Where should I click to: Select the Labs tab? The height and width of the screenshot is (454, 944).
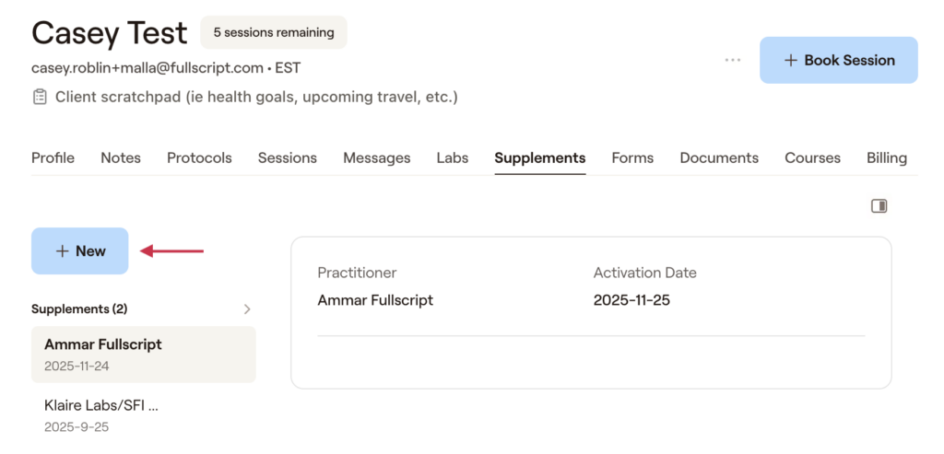[452, 157]
